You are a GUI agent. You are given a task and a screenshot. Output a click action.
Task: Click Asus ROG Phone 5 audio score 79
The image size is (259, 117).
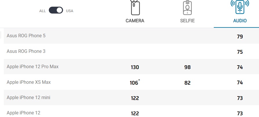coord(240,37)
